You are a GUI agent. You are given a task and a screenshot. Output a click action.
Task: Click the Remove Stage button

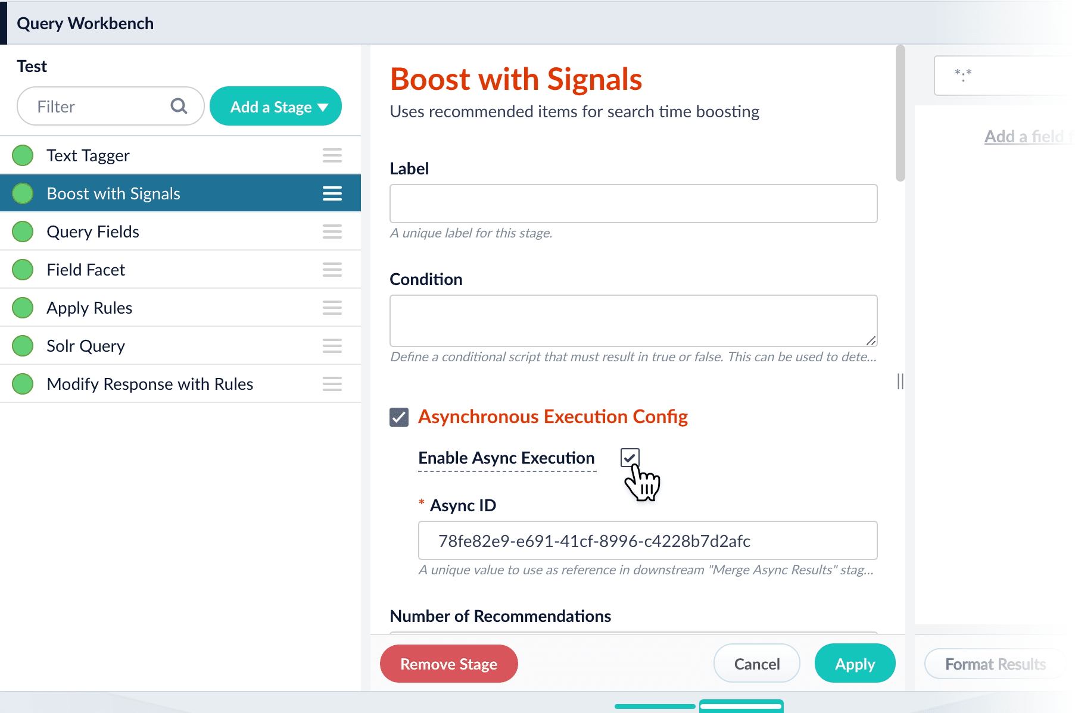(448, 664)
